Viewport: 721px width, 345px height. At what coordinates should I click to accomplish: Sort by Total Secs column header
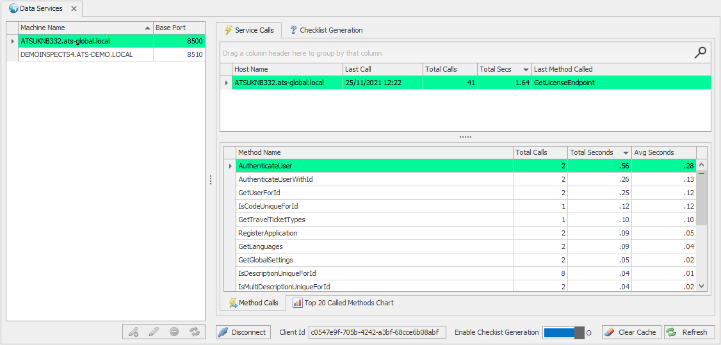504,69
